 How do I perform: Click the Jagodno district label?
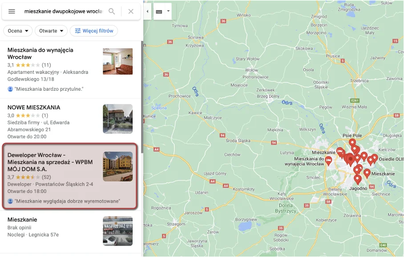tap(358, 189)
